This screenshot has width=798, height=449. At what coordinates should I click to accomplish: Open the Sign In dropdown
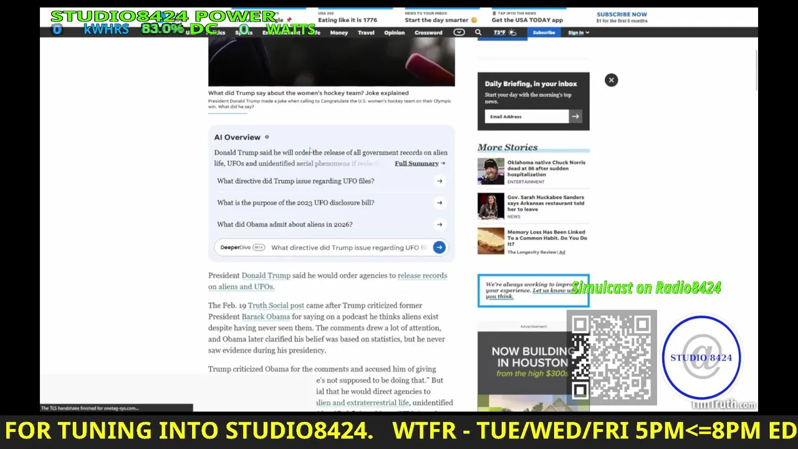coord(579,32)
